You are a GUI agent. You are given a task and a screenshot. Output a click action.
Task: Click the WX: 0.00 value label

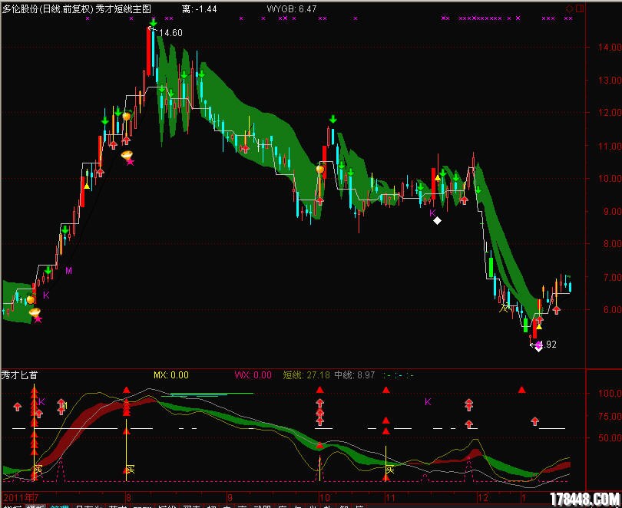coord(253,374)
